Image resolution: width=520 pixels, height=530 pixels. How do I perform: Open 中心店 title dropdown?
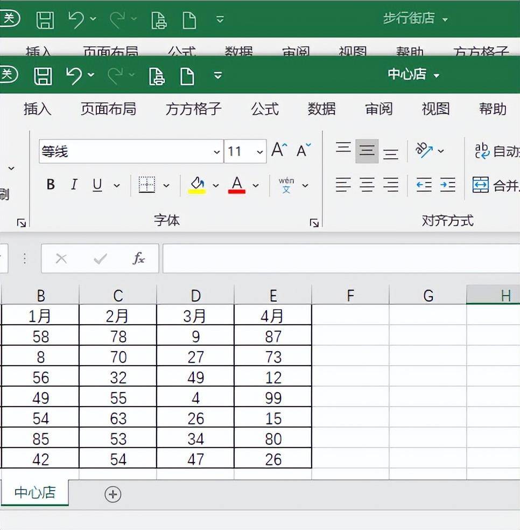[x=437, y=75]
